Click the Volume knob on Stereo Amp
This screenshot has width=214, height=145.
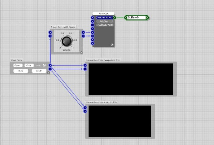click(67, 41)
